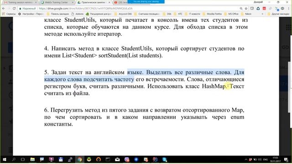Open the mail envelope taskbar icon
The width and height of the screenshot is (292, 164).
tap(117, 159)
